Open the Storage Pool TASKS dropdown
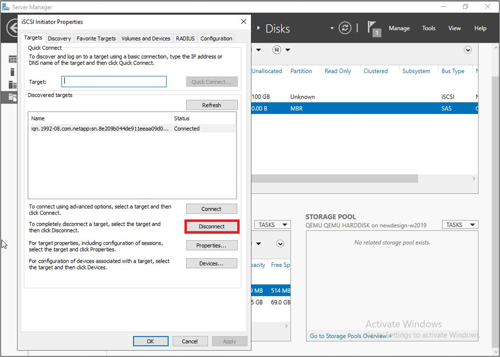This screenshot has width=500, height=357. coord(460,225)
